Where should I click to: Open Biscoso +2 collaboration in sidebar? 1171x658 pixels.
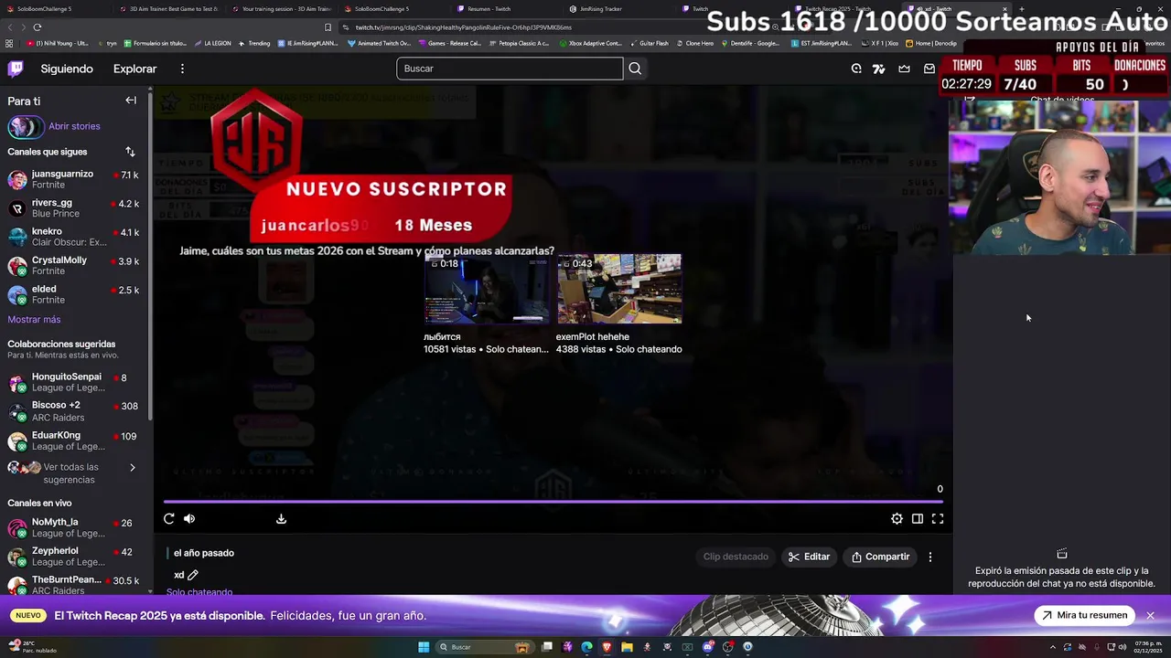tap(73, 411)
